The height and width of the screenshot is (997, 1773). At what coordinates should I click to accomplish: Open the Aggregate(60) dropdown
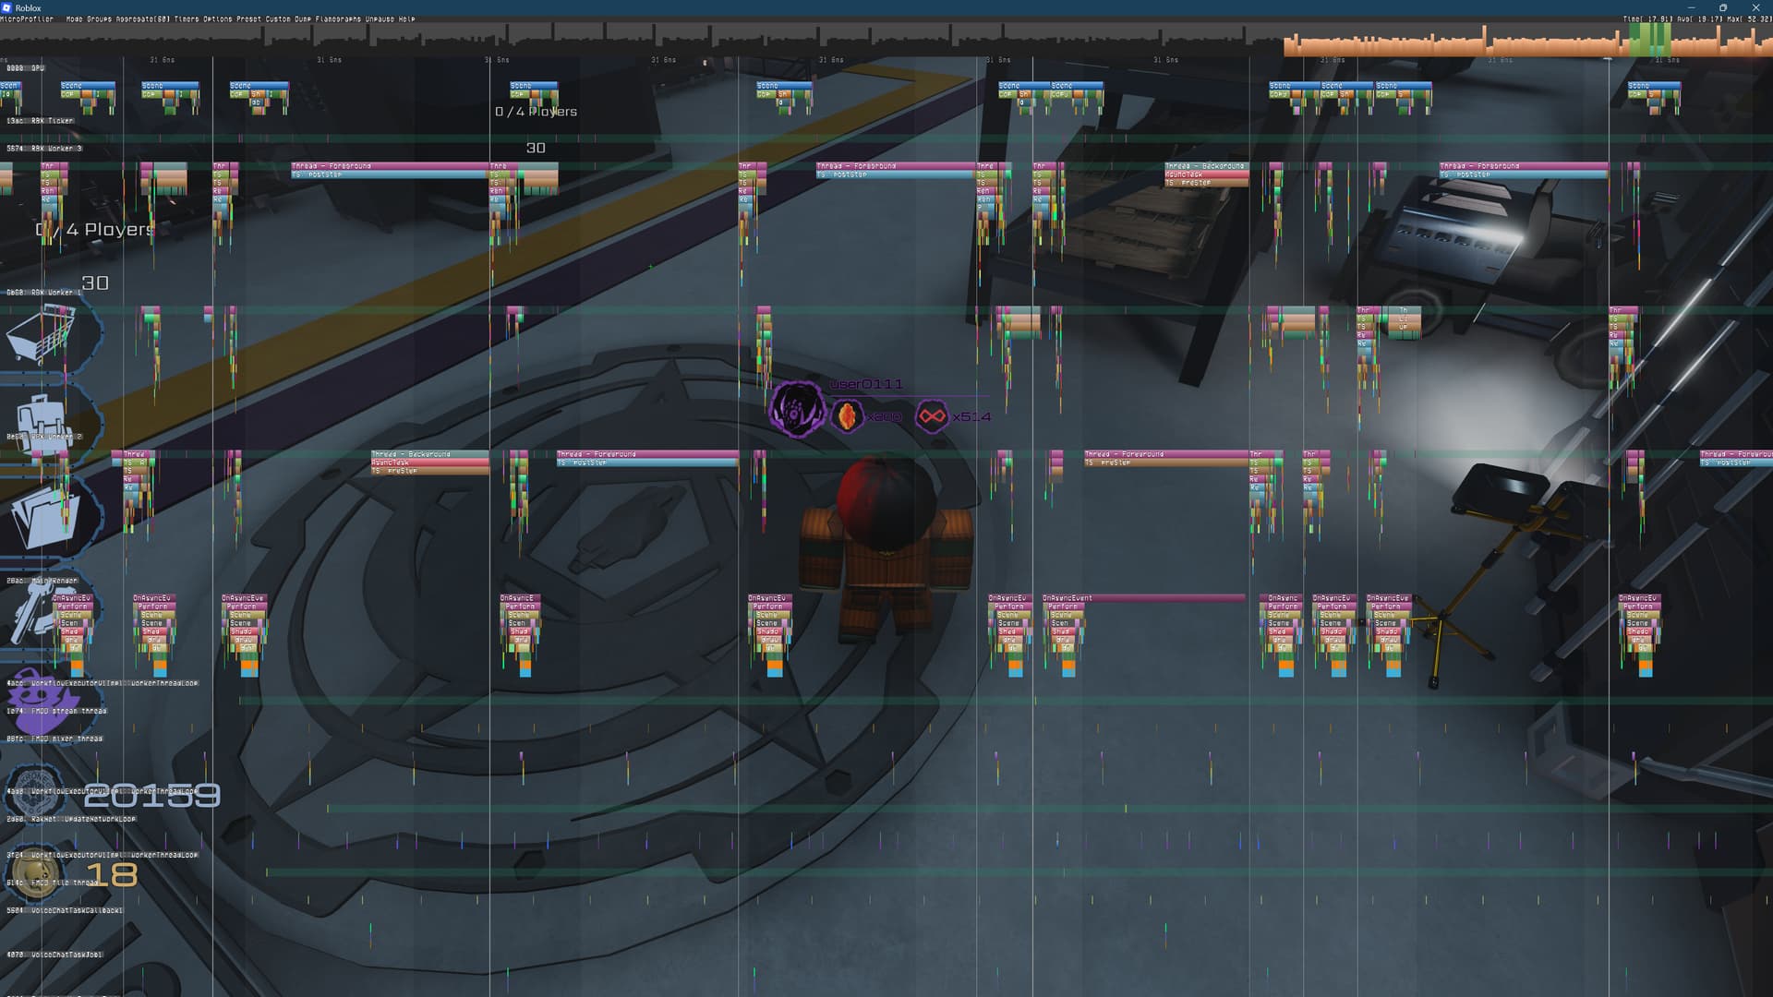(142, 18)
